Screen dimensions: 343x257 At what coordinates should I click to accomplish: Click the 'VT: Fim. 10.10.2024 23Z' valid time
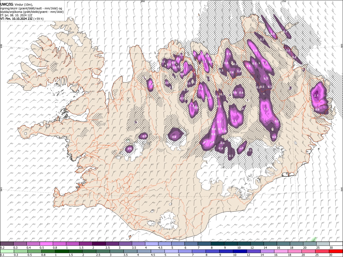(17, 19)
